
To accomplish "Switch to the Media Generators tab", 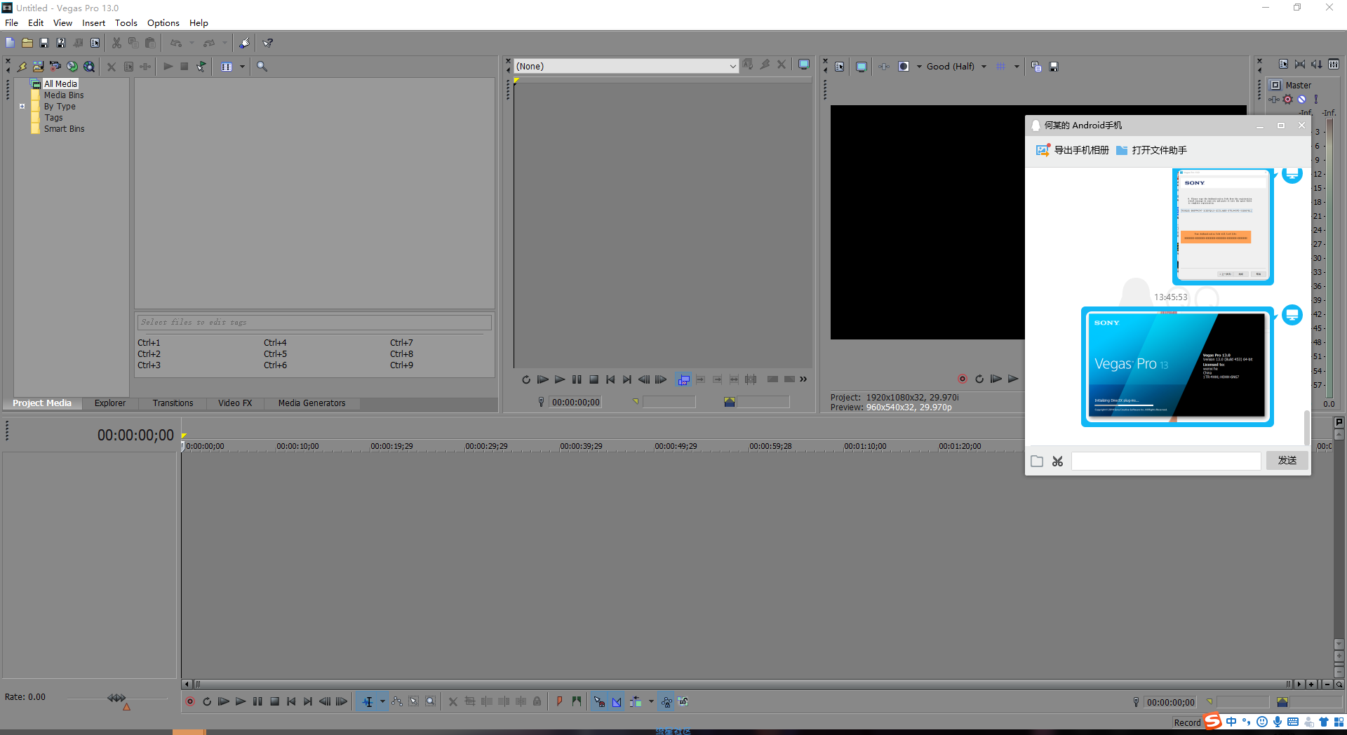I will pos(311,403).
